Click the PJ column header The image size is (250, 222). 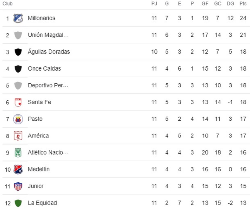point(154,4)
